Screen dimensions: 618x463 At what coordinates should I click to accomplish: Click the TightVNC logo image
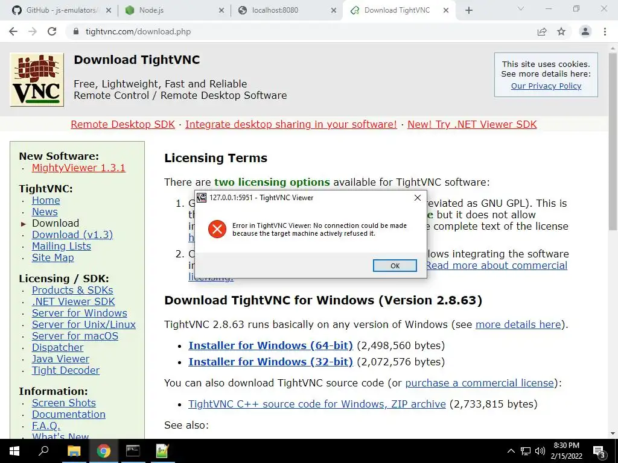coord(37,80)
